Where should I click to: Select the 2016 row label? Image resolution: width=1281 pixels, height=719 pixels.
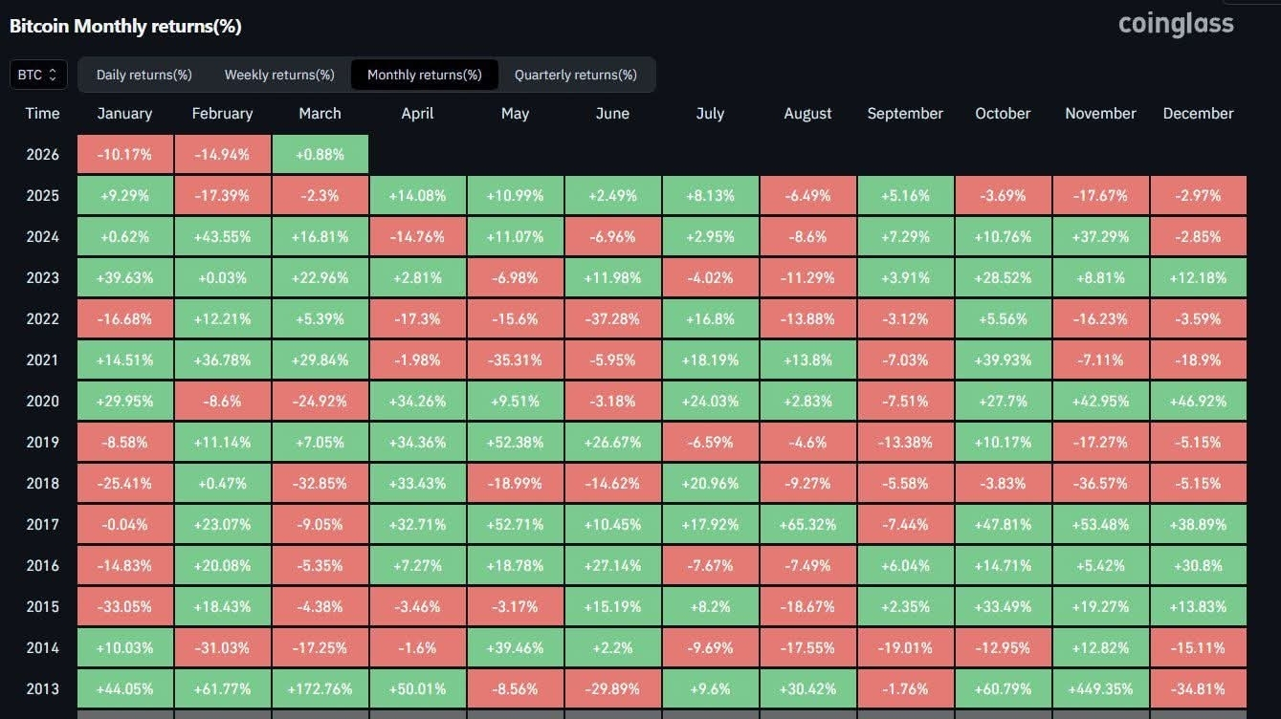(x=42, y=565)
